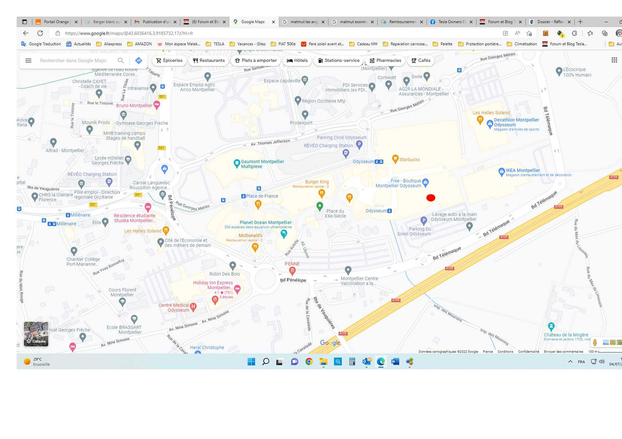
Task: Select the Planet Ocean Montpellier aquarium marker
Action: tap(284, 234)
